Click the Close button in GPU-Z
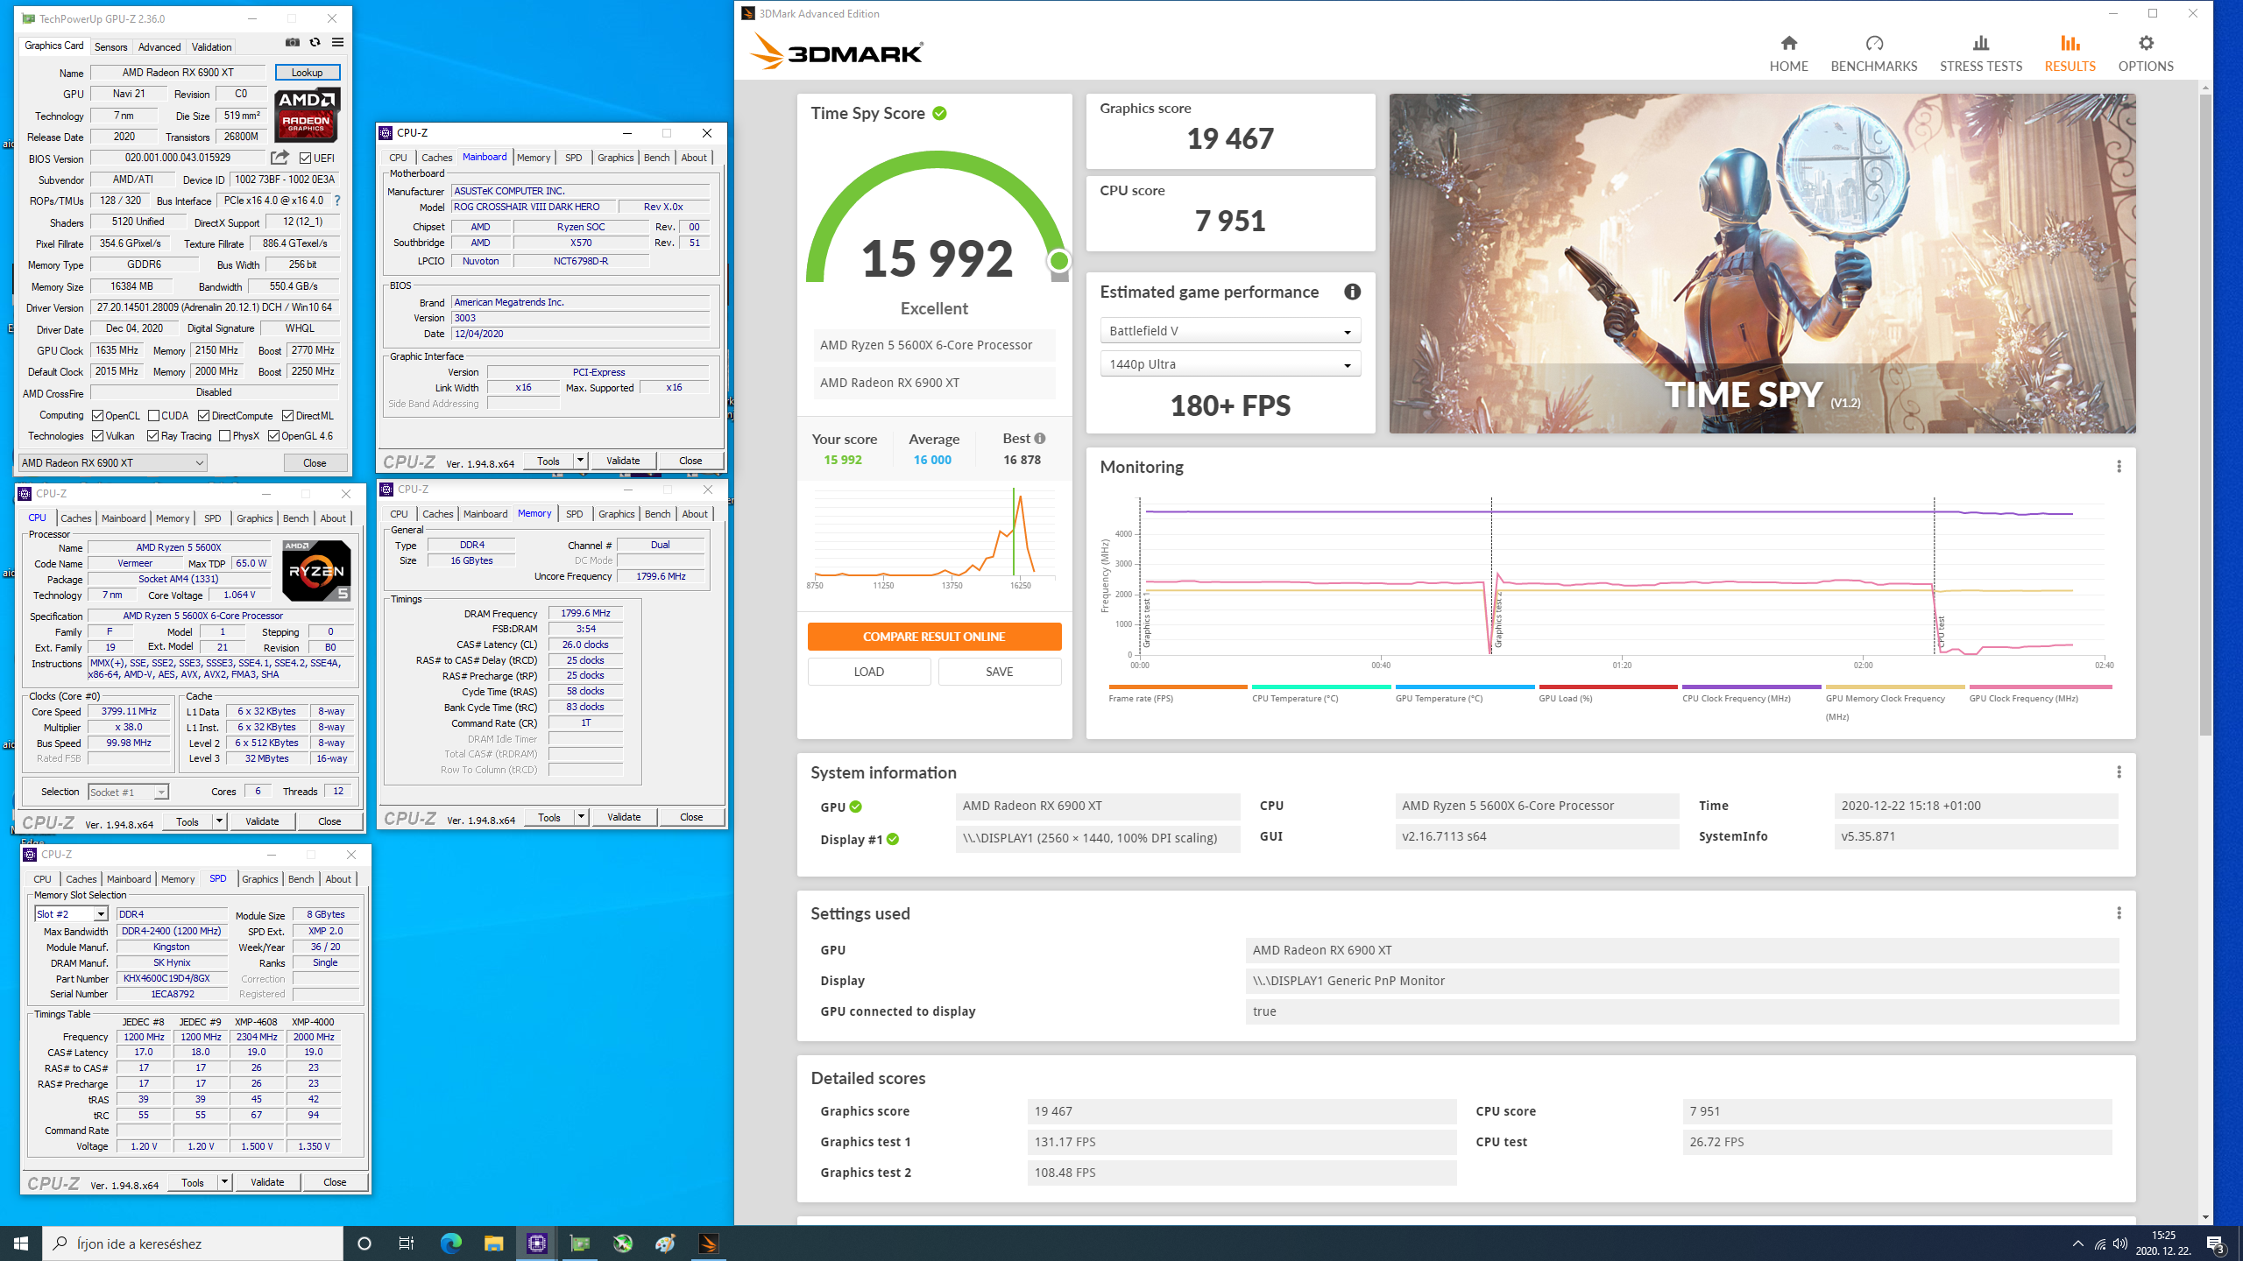The image size is (2243, 1261). pos(315,463)
